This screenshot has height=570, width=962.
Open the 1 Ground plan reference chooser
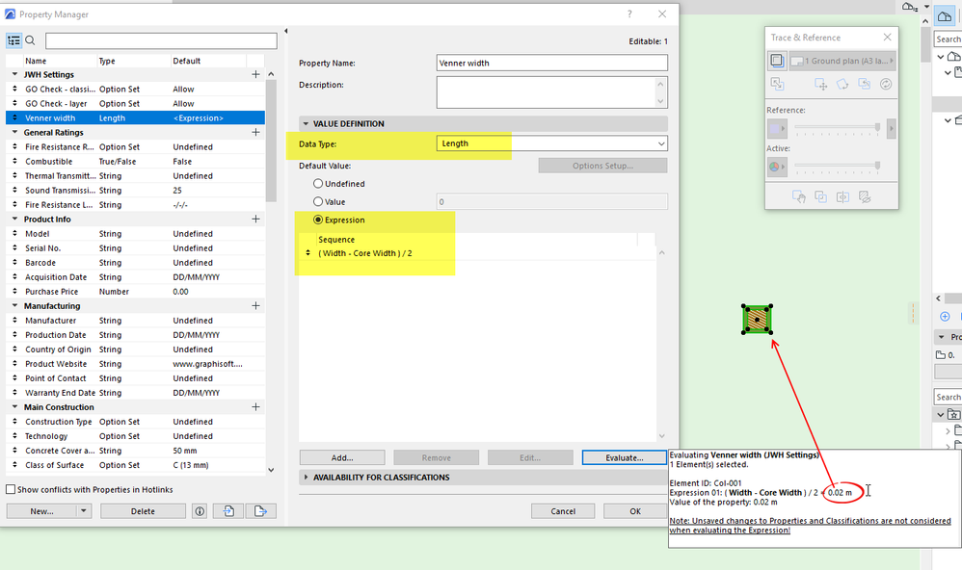coord(842,61)
